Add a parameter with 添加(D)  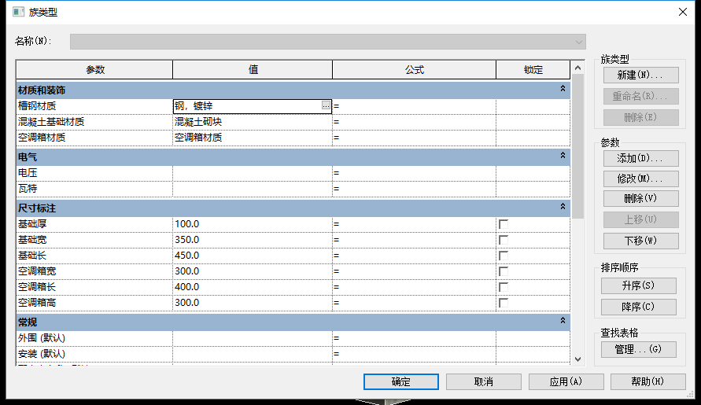[640, 158]
